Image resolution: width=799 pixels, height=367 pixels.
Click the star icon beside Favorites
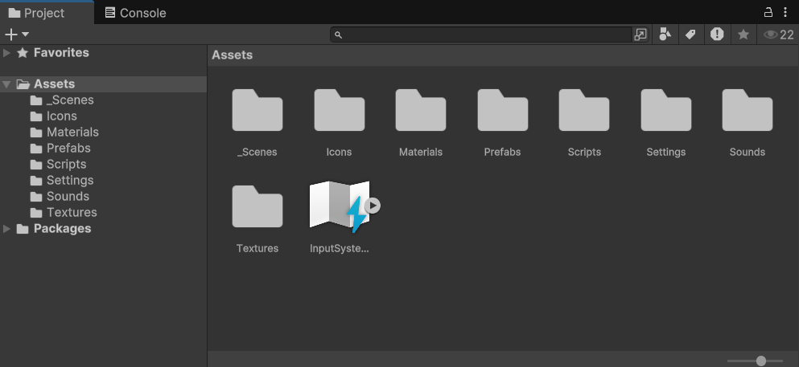tap(23, 53)
